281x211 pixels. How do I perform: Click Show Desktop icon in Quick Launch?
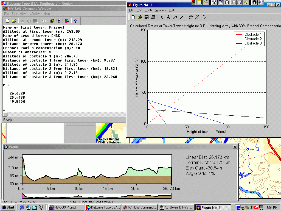(x=34, y=207)
